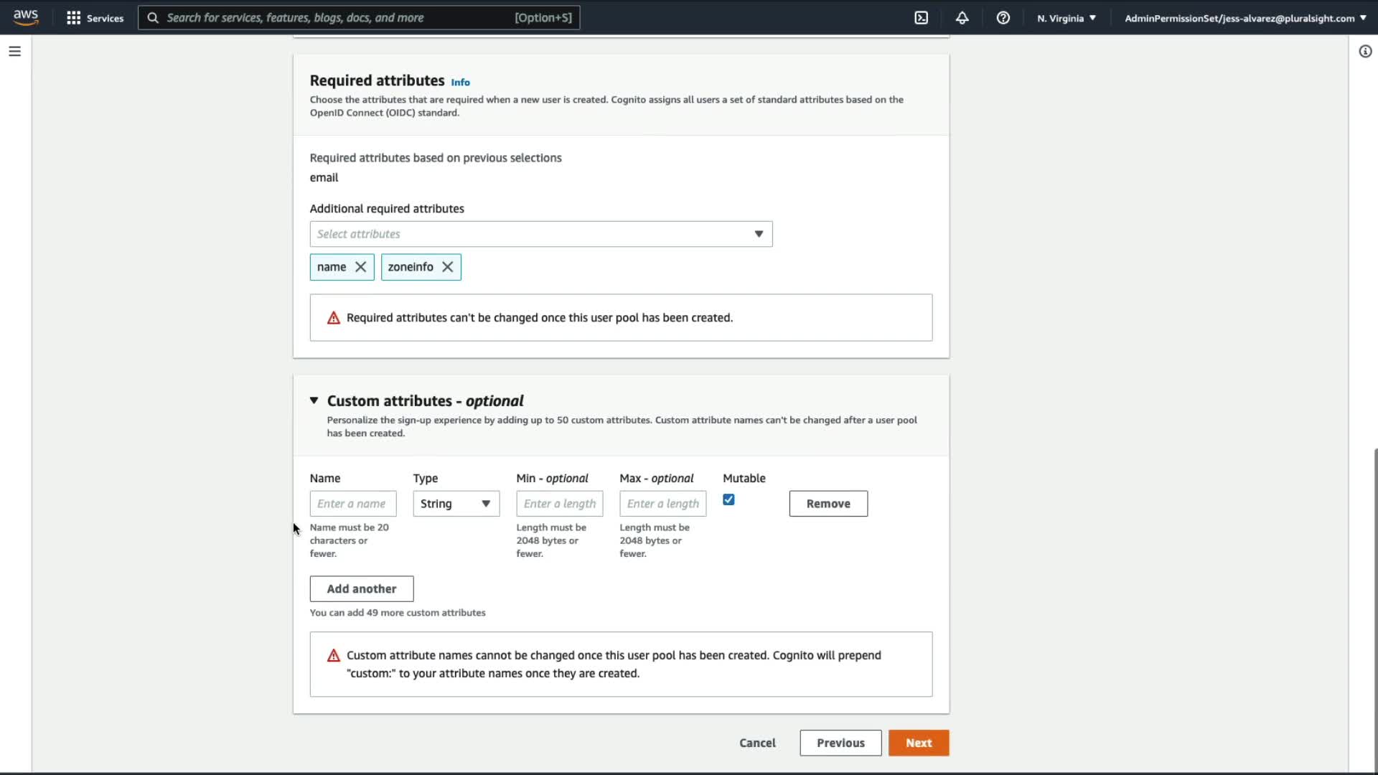Screen dimensions: 1378x775
Task: Open the Type String dropdown
Action: tap(456, 504)
